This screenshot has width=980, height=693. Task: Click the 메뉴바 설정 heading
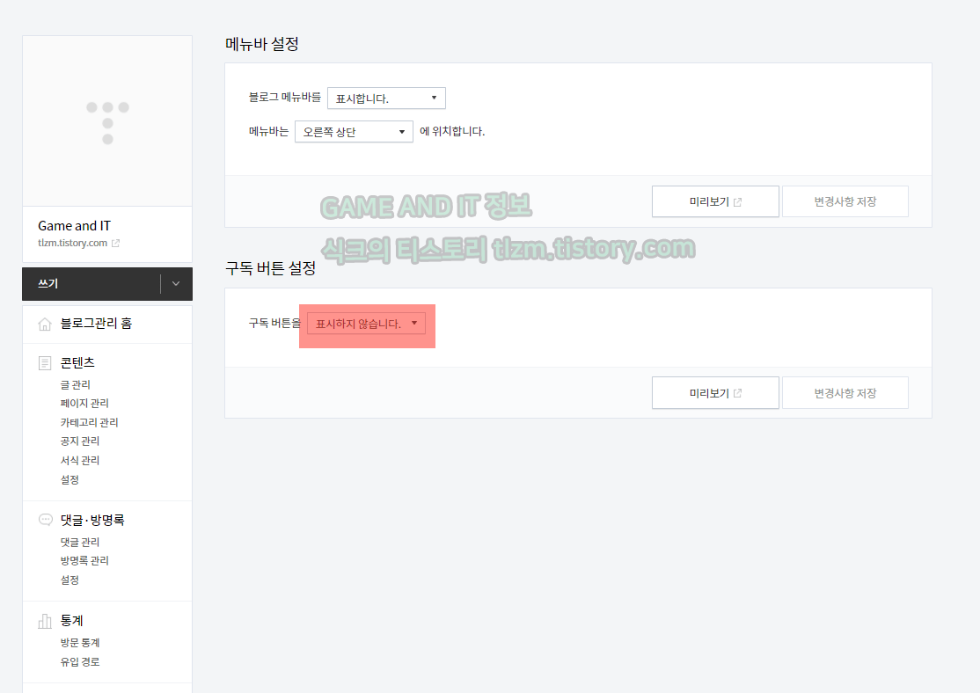coord(262,44)
